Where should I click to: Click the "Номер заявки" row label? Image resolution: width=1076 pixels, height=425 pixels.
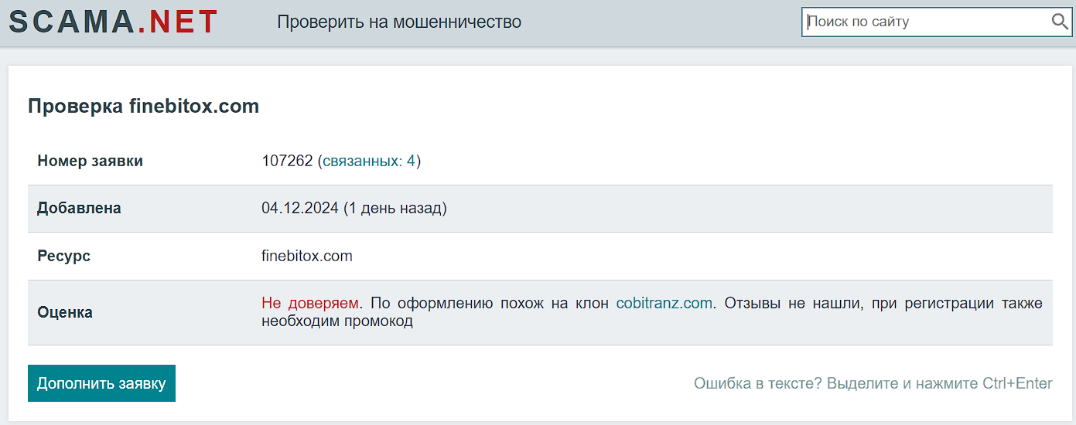(x=90, y=161)
